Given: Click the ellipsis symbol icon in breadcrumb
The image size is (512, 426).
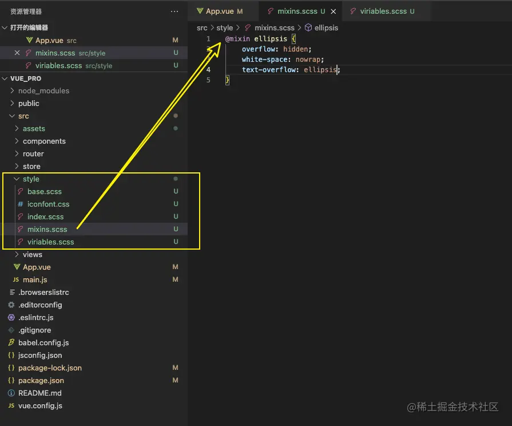Looking at the screenshot, I should (308, 28).
